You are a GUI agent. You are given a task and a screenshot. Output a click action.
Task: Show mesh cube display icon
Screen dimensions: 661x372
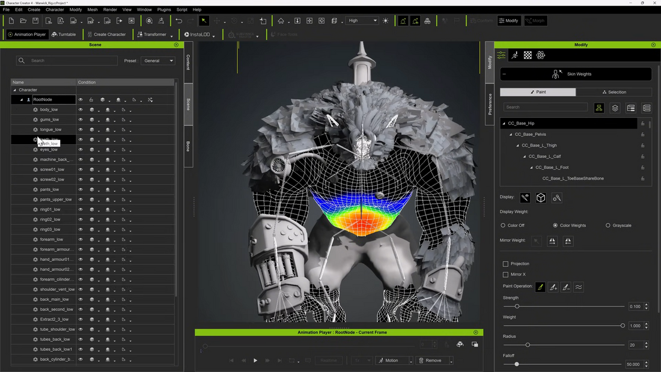click(541, 198)
